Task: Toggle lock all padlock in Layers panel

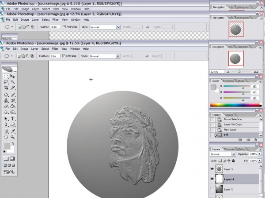Action: pyautogui.click(x=233, y=161)
